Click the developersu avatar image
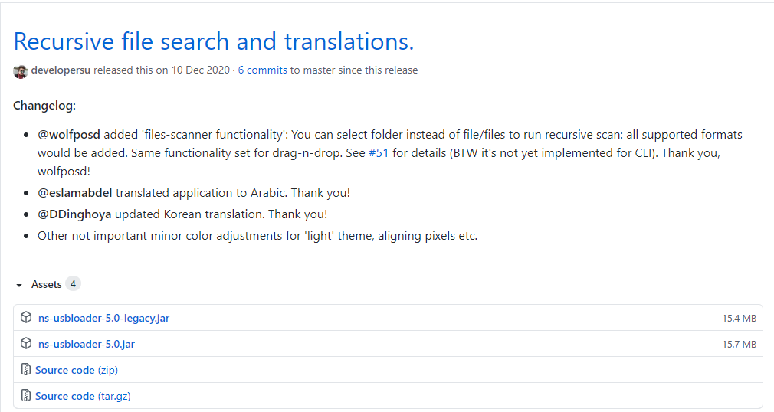The width and height of the screenshot is (774, 412). click(x=21, y=70)
